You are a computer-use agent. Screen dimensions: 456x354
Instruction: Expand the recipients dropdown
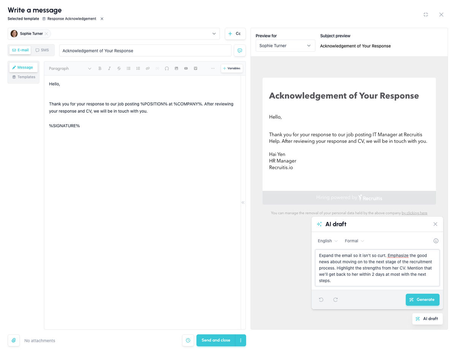point(214,33)
